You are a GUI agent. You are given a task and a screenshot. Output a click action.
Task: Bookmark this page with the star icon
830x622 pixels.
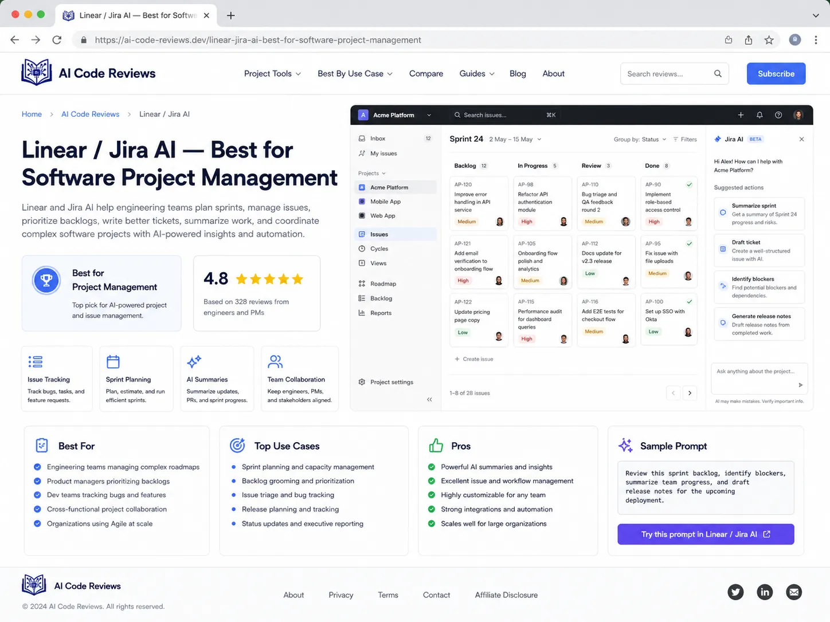click(x=769, y=40)
